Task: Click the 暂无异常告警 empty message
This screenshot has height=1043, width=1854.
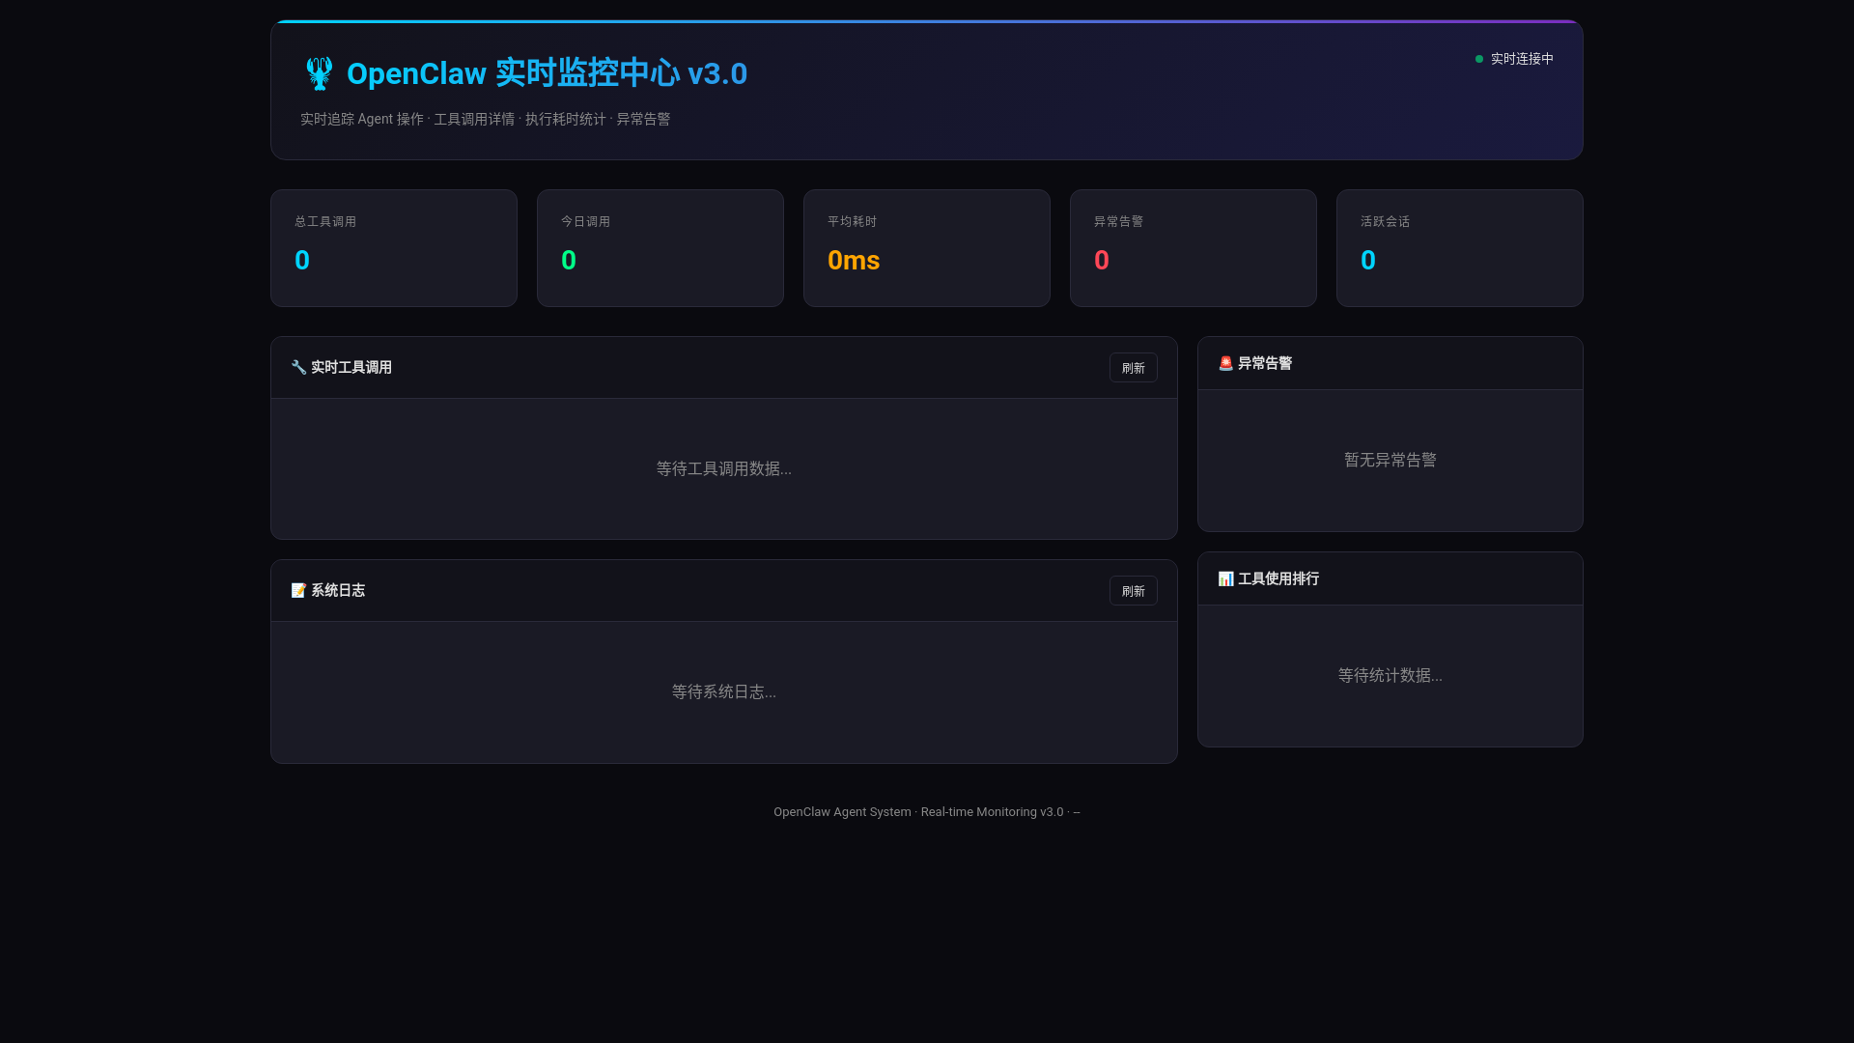Action: (1390, 460)
